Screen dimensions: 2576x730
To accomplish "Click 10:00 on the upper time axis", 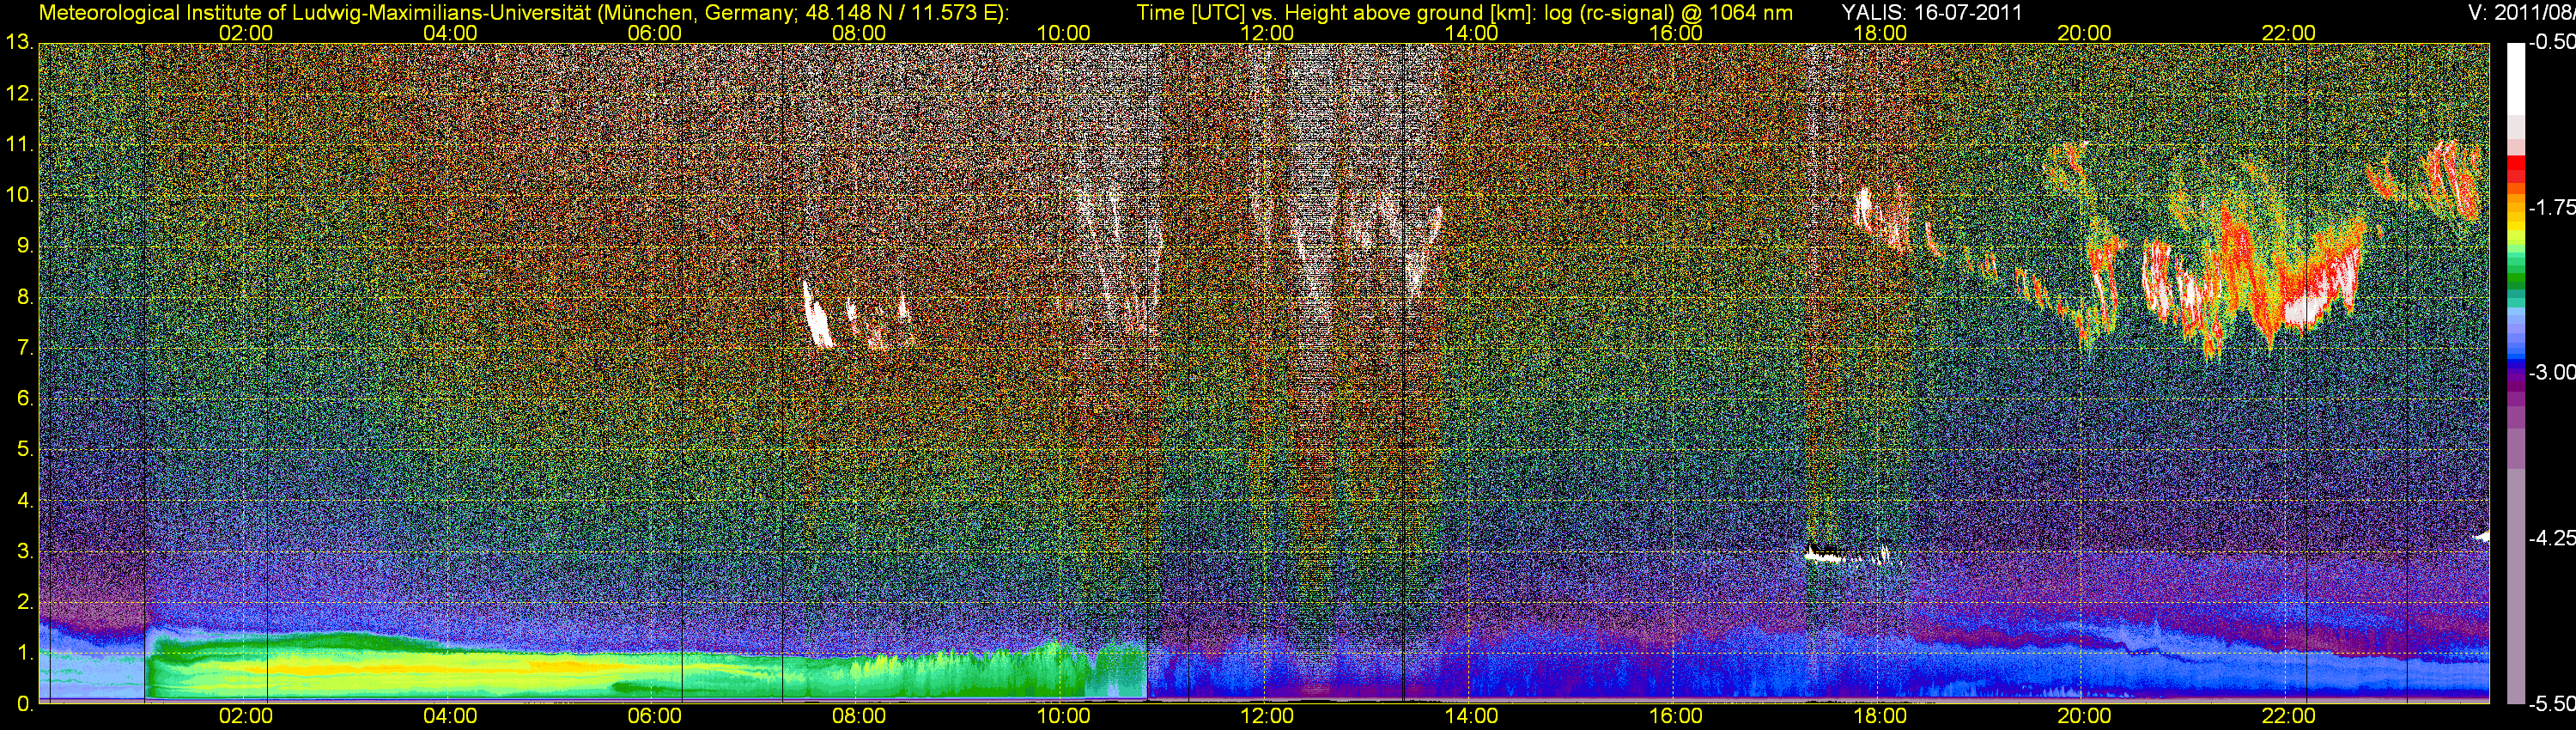I will pos(1063,33).
